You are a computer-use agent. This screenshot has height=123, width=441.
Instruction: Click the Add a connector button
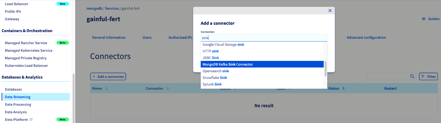pyautogui.click(x=108, y=76)
